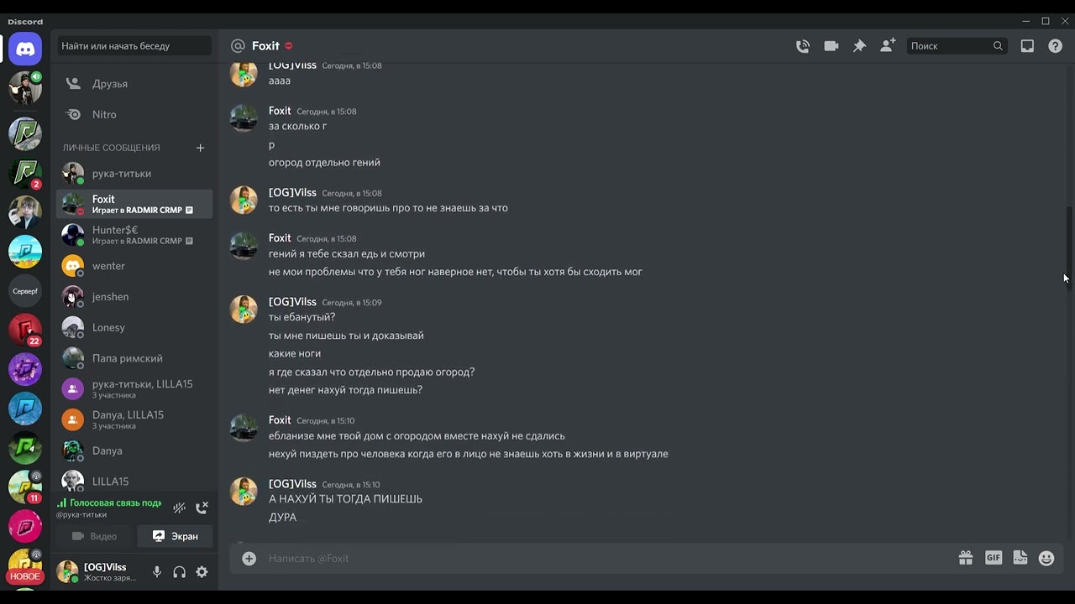Open Discord help
The width and height of the screenshot is (1075, 604).
[x=1056, y=46]
